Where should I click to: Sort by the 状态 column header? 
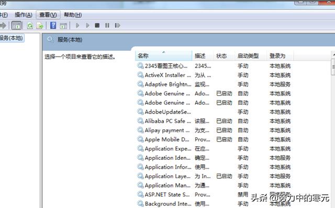pyautogui.click(x=224, y=56)
